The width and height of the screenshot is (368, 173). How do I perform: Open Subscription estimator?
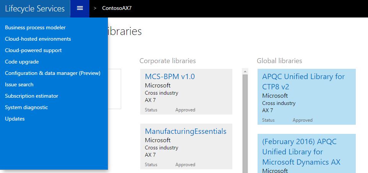(x=31, y=96)
